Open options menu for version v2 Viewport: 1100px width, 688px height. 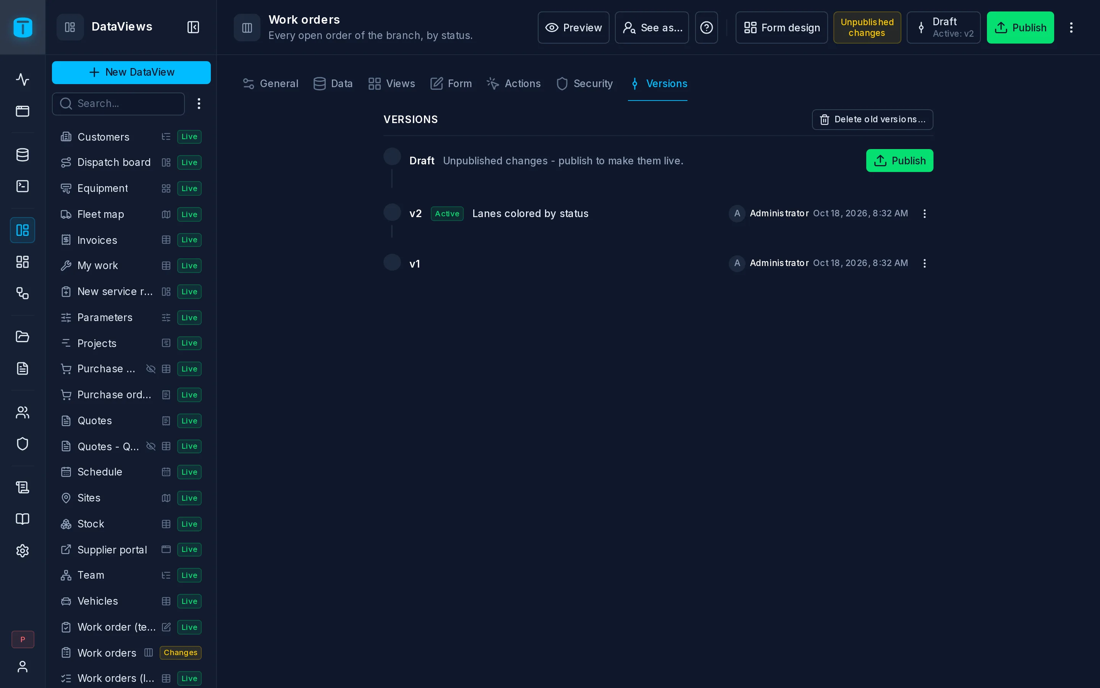pos(924,214)
